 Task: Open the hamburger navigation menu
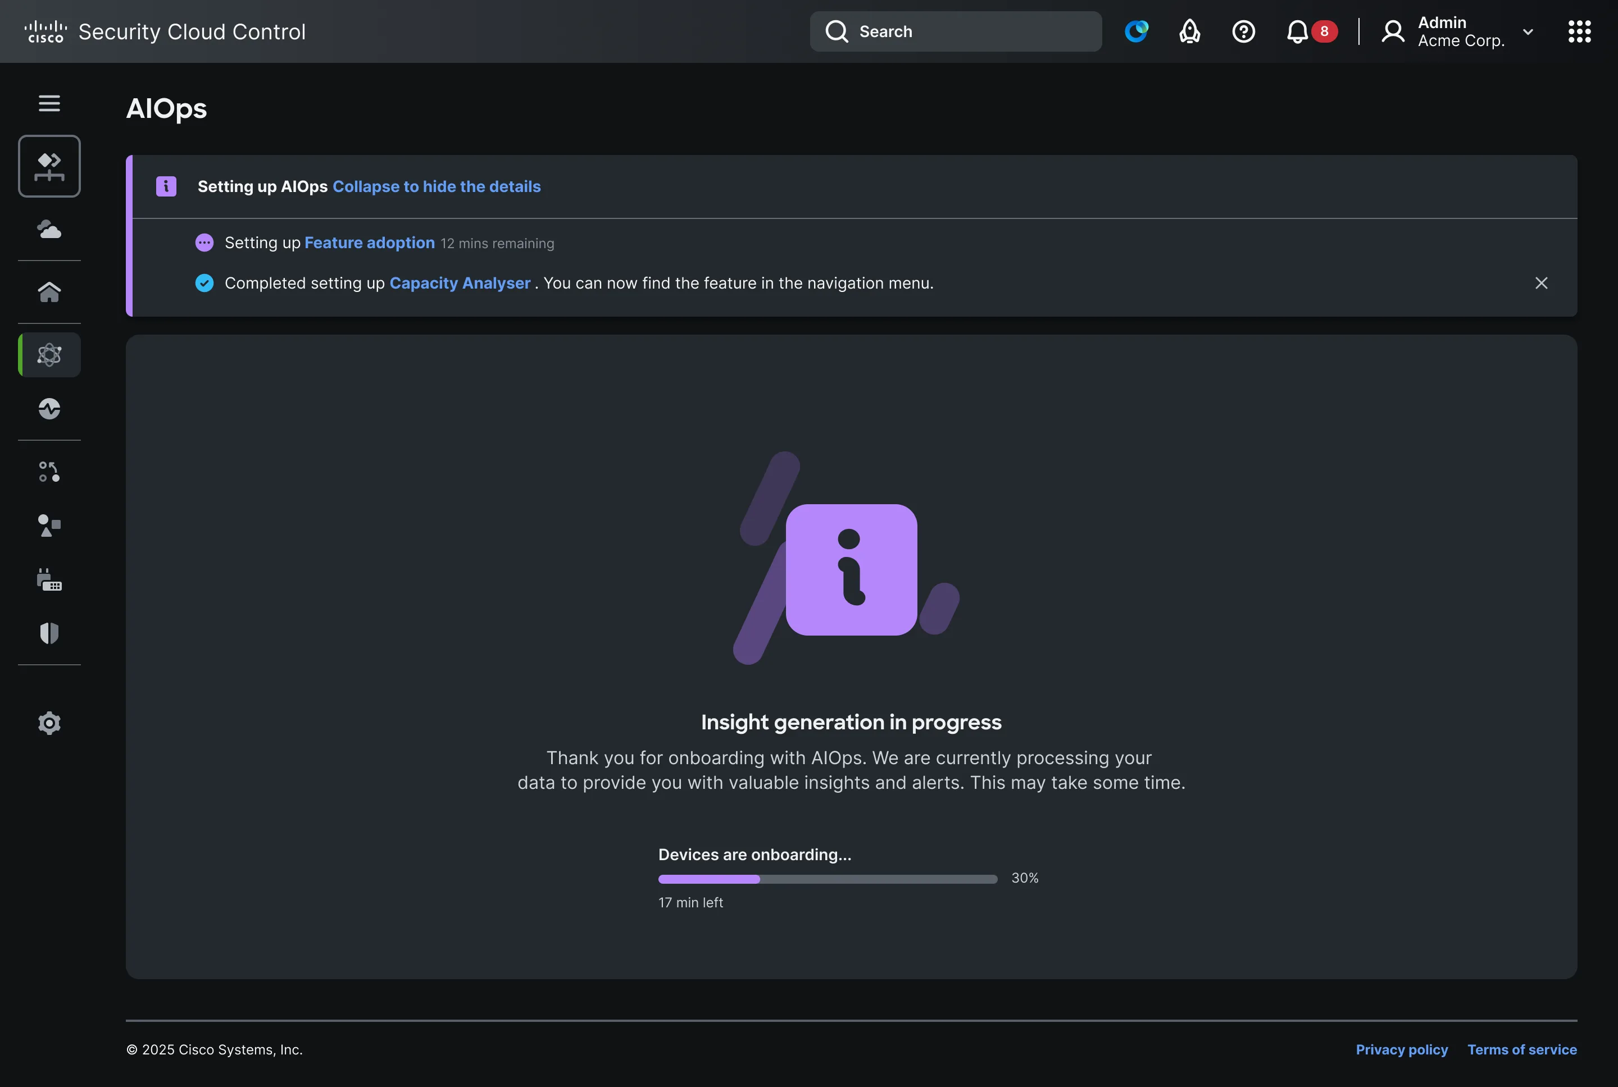49,103
